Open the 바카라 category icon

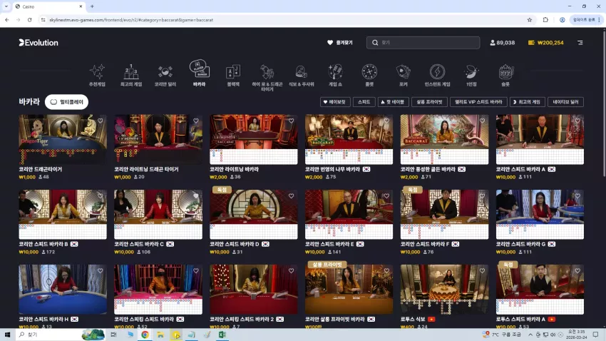point(200,68)
